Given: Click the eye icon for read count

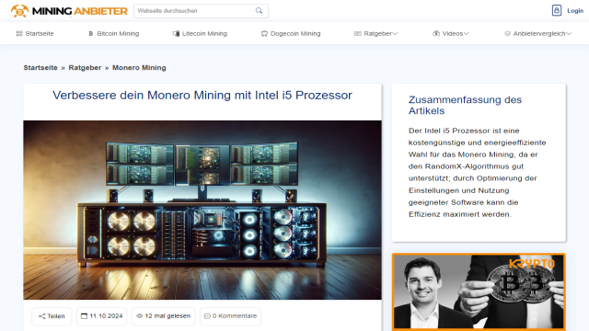Looking at the screenshot, I should click(x=139, y=316).
